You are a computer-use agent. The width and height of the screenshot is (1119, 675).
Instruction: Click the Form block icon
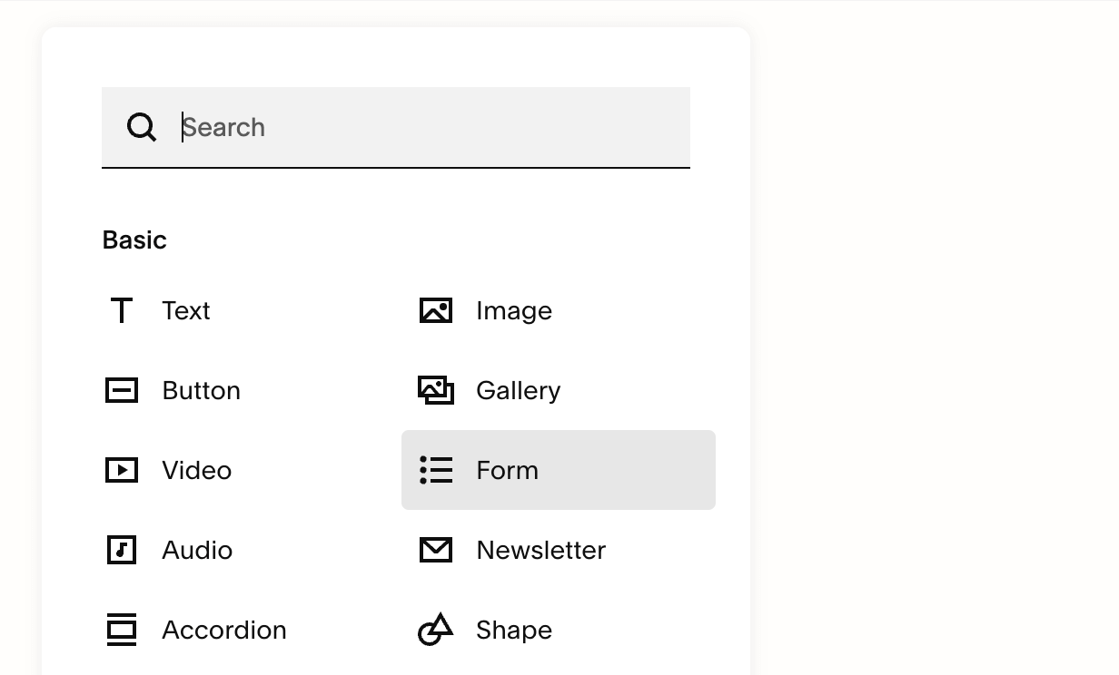[435, 470]
